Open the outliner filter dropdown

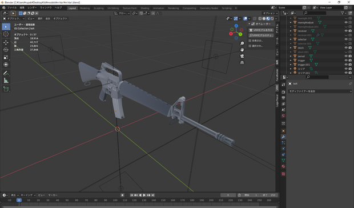coord(343,13)
